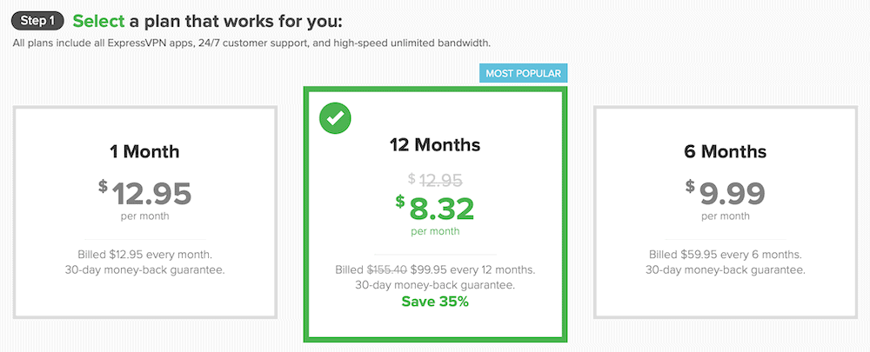The width and height of the screenshot is (870, 352).
Task: Click money-back guarantee text in 6 Months card
Action: click(x=723, y=270)
